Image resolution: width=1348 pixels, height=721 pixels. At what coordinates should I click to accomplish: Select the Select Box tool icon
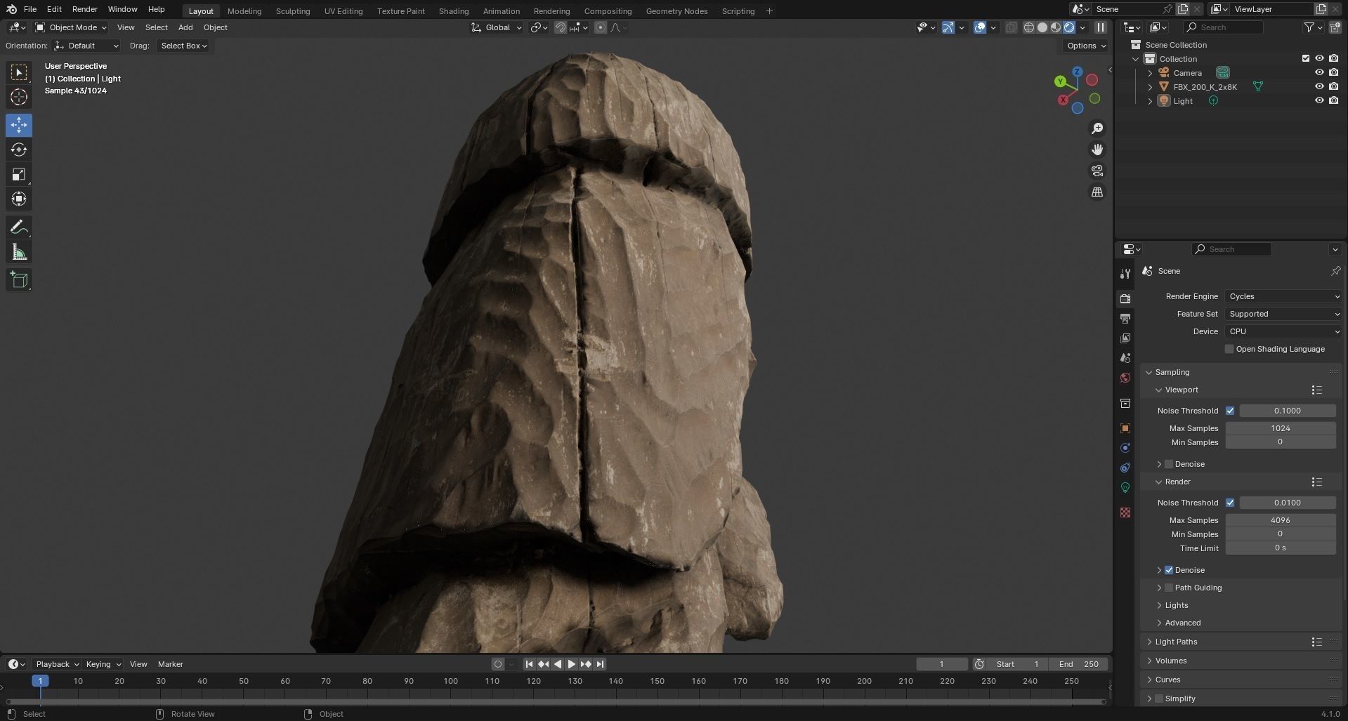[19, 72]
